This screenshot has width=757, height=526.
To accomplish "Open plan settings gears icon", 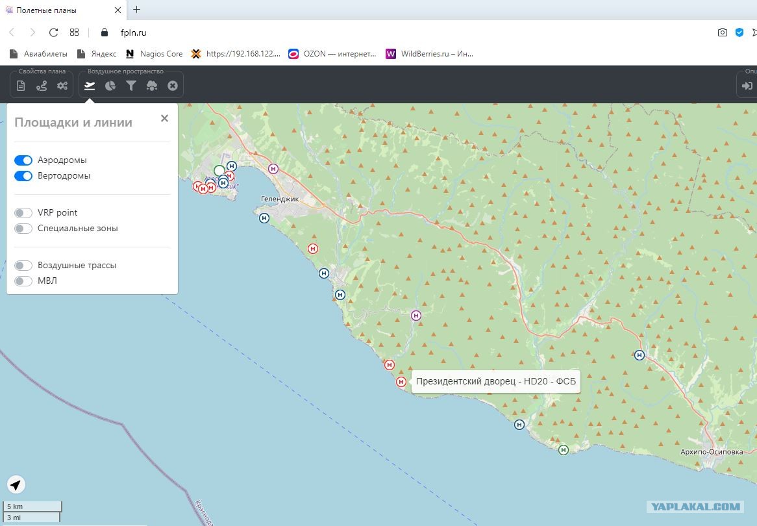I will coord(62,86).
